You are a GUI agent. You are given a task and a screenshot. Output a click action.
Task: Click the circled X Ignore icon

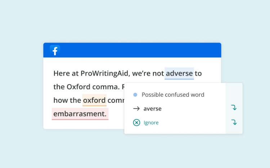point(136,123)
